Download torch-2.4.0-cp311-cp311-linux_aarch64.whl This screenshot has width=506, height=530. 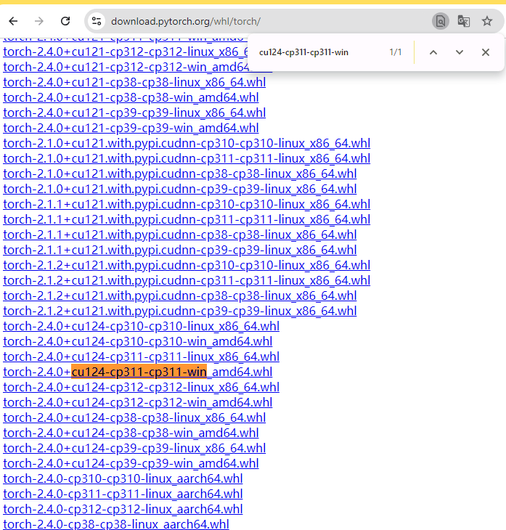[x=123, y=494]
